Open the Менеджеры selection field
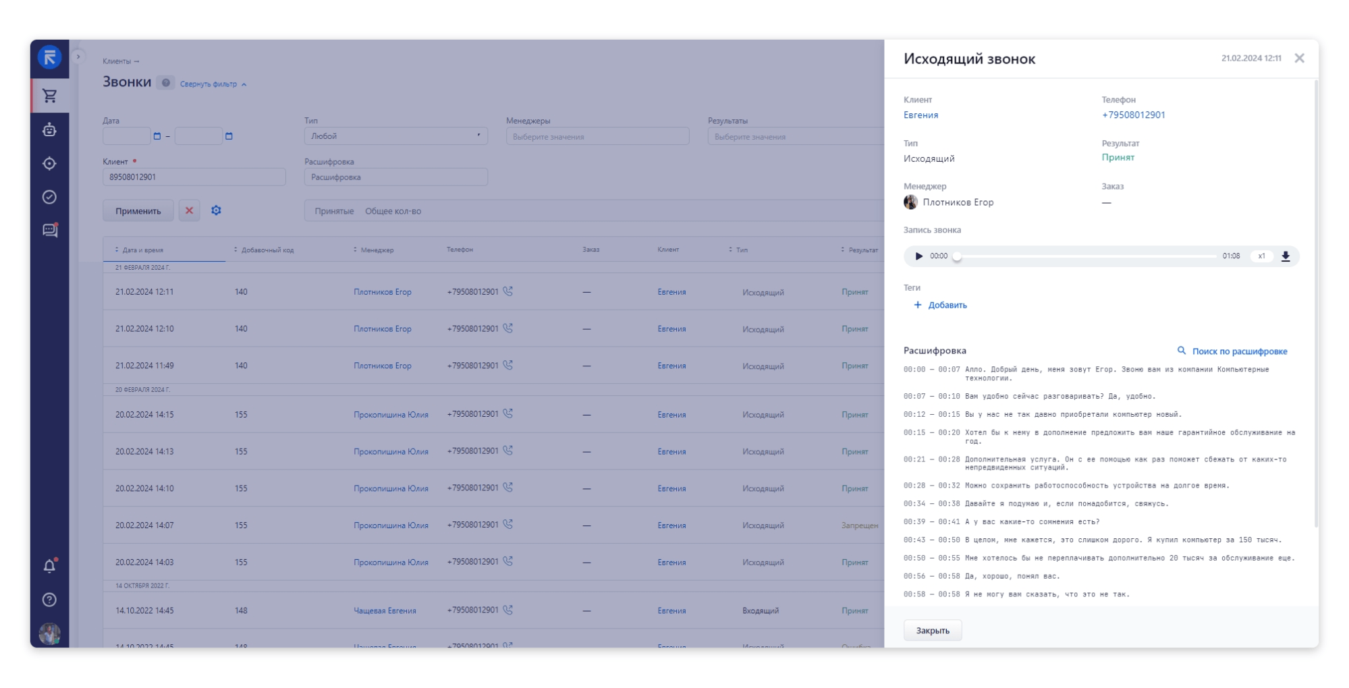1349x688 pixels. pos(597,136)
